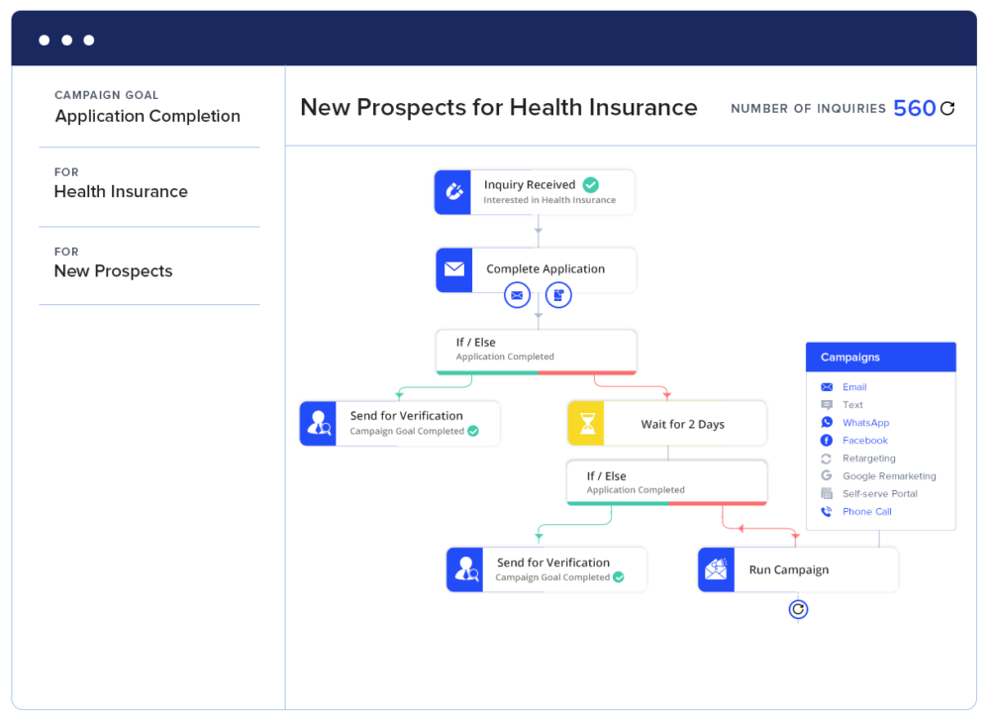
Task: Select the verification person icon on Send for Verification
Action: pyautogui.click(x=319, y=422)
